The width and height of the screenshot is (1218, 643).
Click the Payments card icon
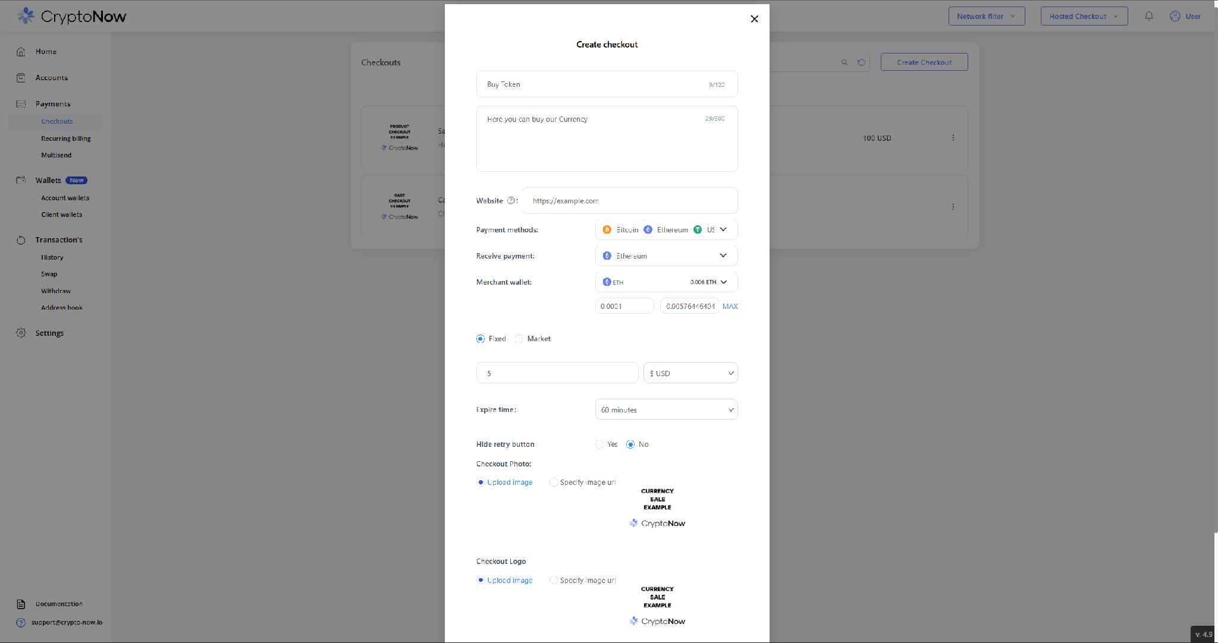coord(21,104)
